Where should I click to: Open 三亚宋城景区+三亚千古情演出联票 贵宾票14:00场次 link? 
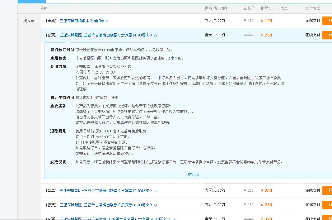pos(106,35)
